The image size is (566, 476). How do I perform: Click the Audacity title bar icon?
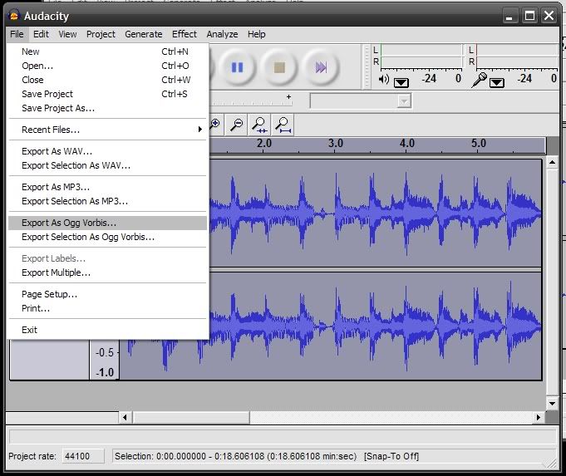[x=14, y=16]
